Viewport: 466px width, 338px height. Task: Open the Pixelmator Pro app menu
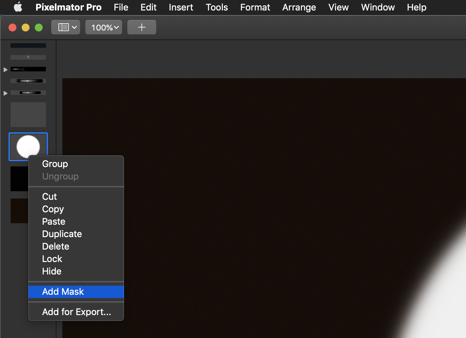tap(68, 7)
